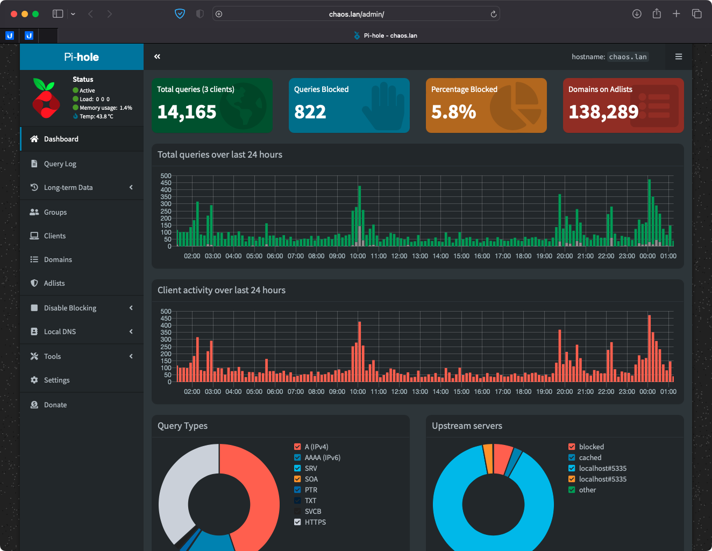
Task: Reload the page in Safari's address bar
Action: click(x=493, y=14)
